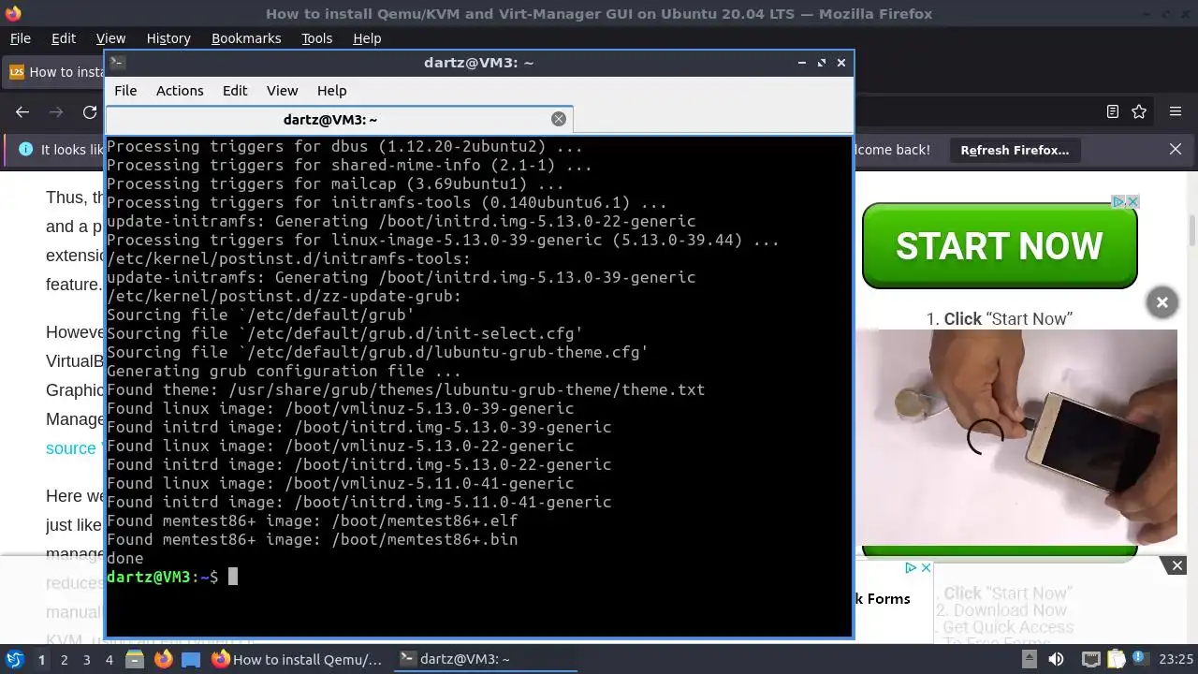
Task: Open the terminal View menu
Action: (x=282, y=91)
